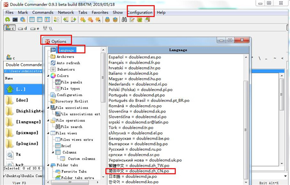Select File search in the Options tree
This screenshot has height=185, width=290.
pyautogui.click(x=72, y=127)
